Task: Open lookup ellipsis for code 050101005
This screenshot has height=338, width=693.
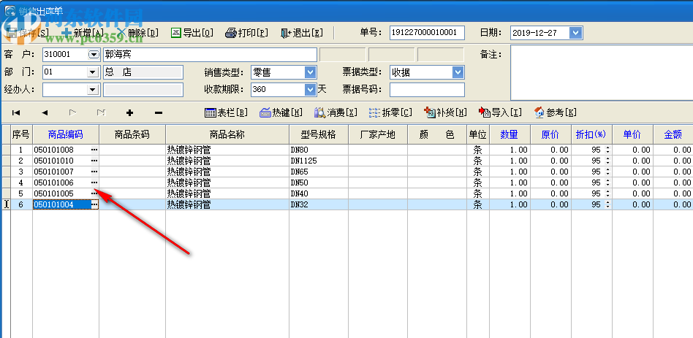Action: point(94,193)
